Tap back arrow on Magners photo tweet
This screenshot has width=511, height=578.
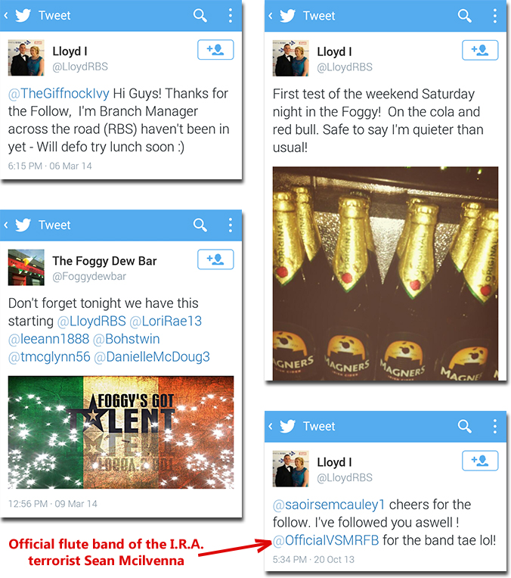(x=271, y=16)
